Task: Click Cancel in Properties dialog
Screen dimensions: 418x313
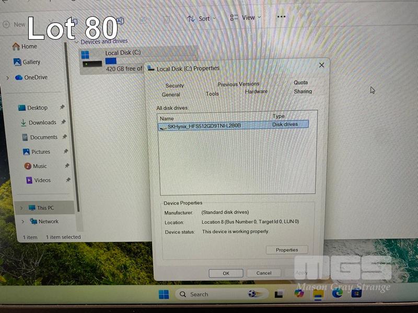Action: coord(264,273)
